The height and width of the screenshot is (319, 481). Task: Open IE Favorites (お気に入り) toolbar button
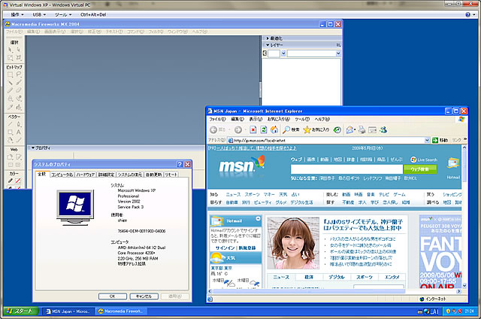[316, 130]
